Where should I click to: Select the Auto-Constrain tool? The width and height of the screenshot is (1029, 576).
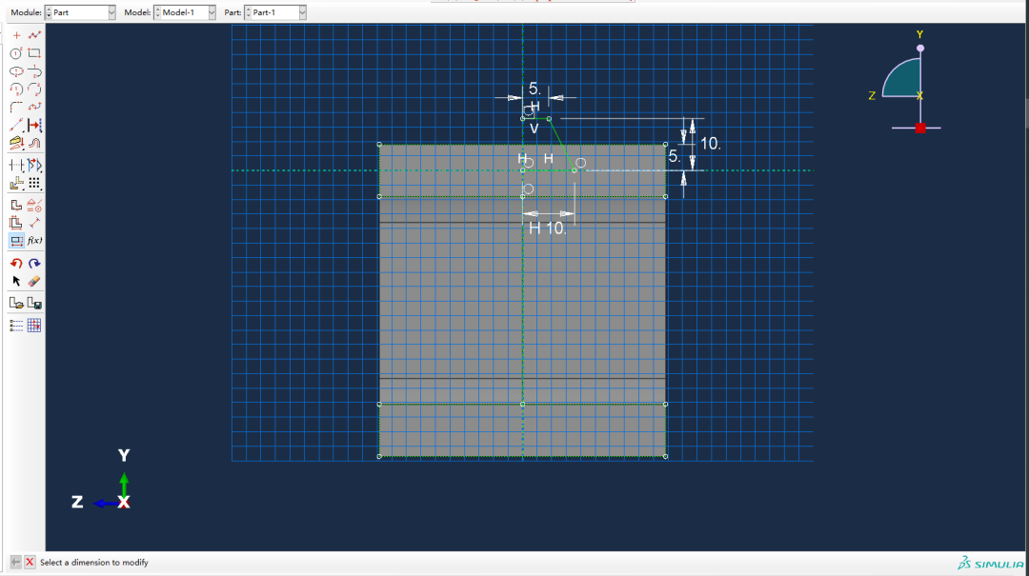16,206
